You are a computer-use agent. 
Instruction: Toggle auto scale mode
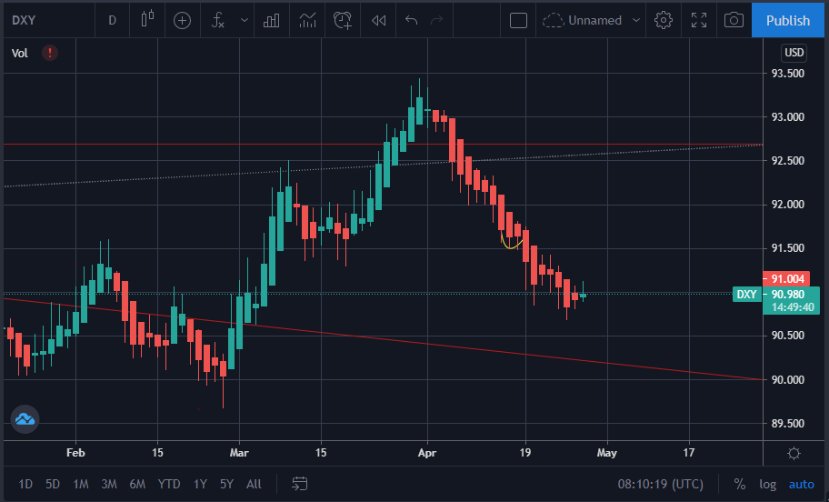click(x=802, y=484)
